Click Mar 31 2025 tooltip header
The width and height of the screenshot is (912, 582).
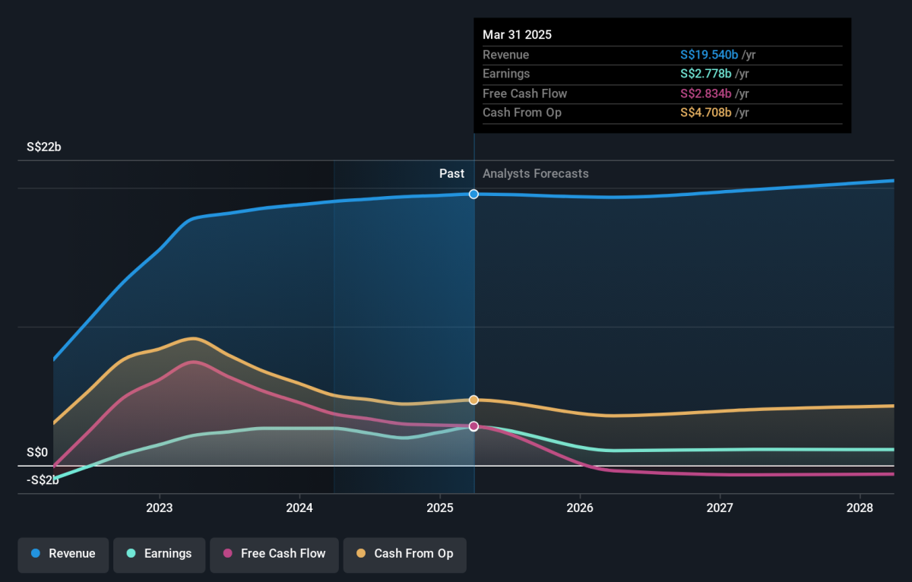tap(517, 35)
